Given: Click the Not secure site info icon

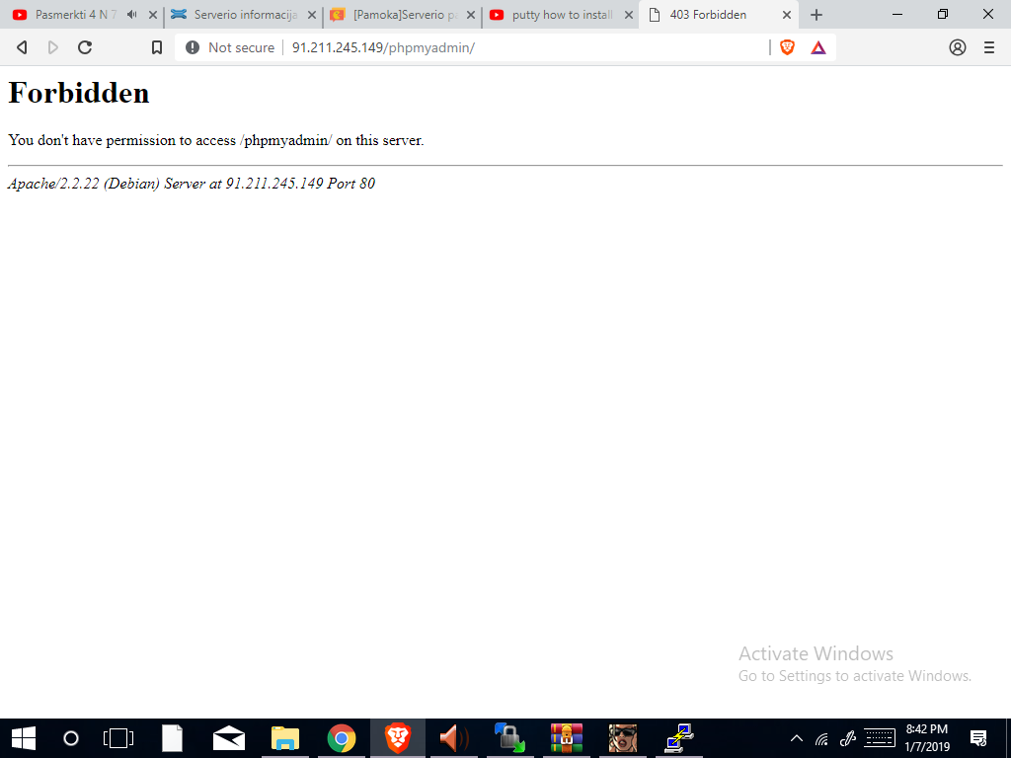Looking at the screenshot, I should pos(193,47).
